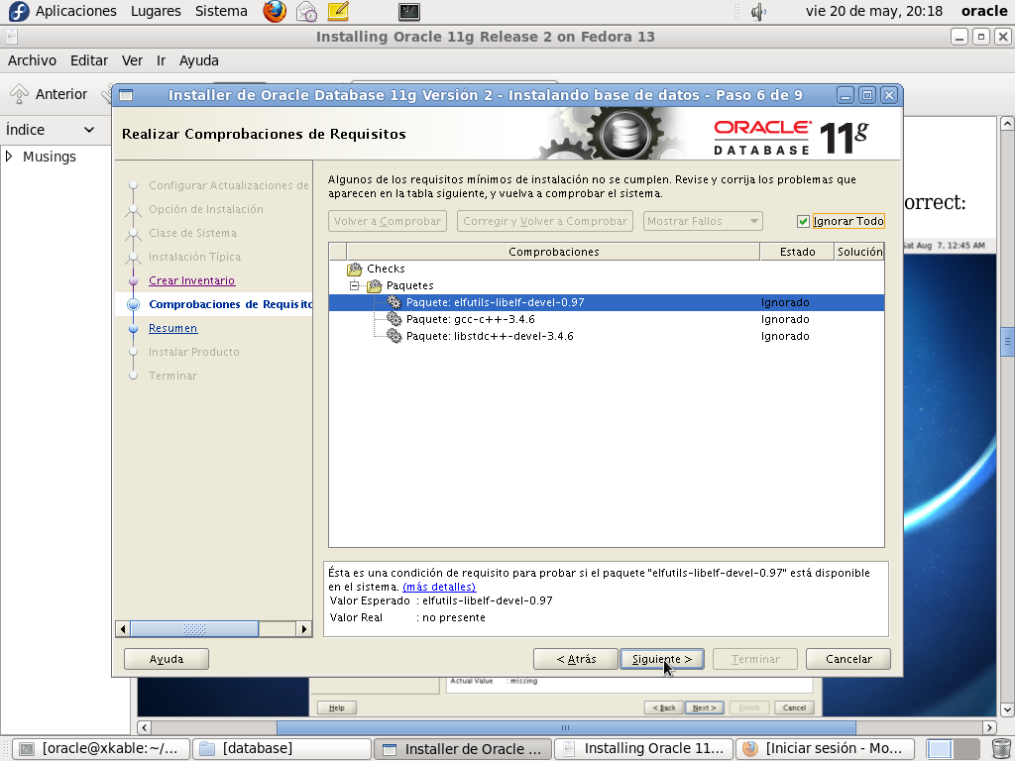Open the Editar menu
This screenshot has width=1015, height=761.
click(x=88, y=60)
